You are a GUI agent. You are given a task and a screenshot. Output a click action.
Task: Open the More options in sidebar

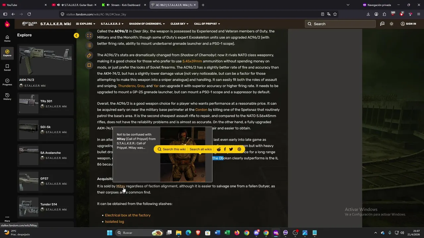click(x=7, y=219)
